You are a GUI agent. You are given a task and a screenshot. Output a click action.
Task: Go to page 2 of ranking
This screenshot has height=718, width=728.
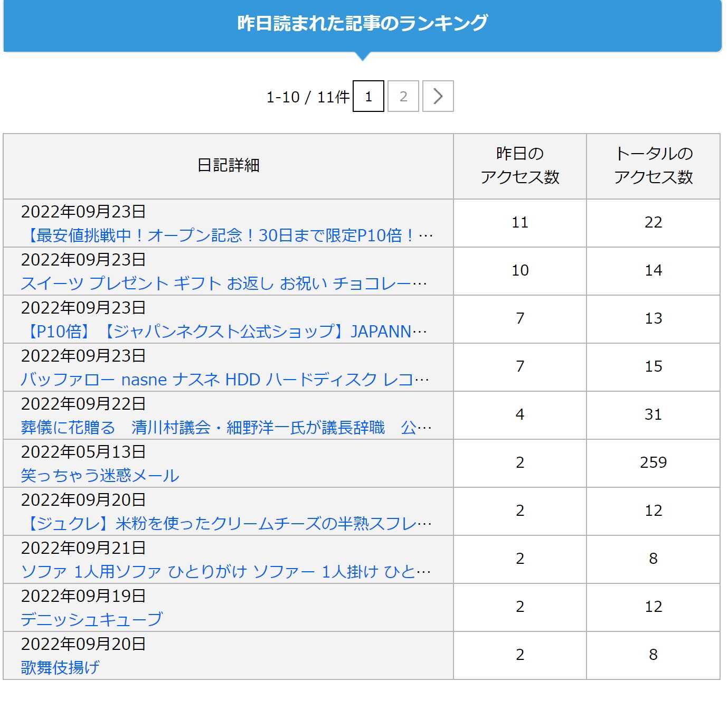(403, 96)
